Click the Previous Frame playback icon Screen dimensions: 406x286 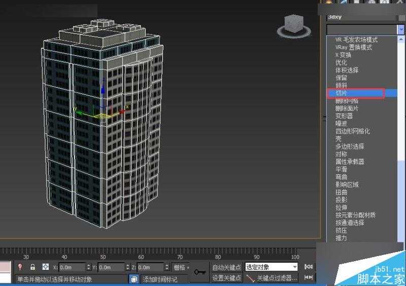309,277
